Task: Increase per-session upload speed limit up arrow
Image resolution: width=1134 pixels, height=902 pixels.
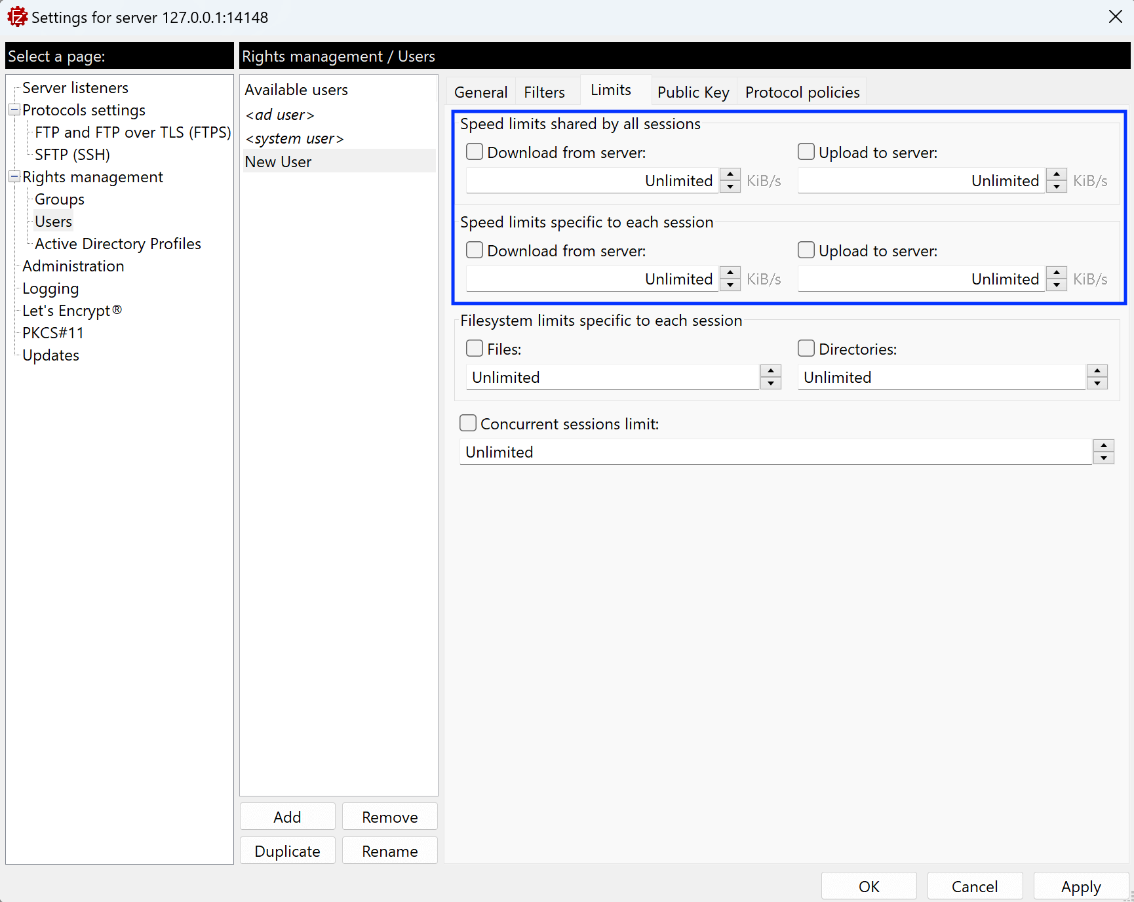Action: pyautogui.click(x=1056, y=273)
